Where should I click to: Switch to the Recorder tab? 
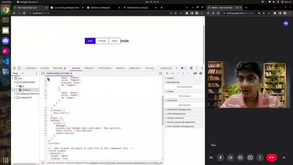coord(60,68)
